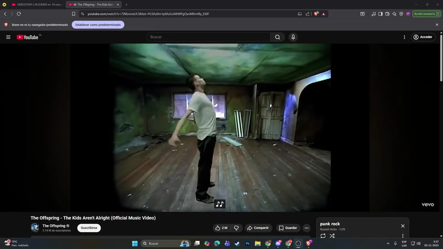Open Windows taskbar Buscar search box
Image resolution: width=443 pixels, height=249 pixels.
tap(166, 243)
